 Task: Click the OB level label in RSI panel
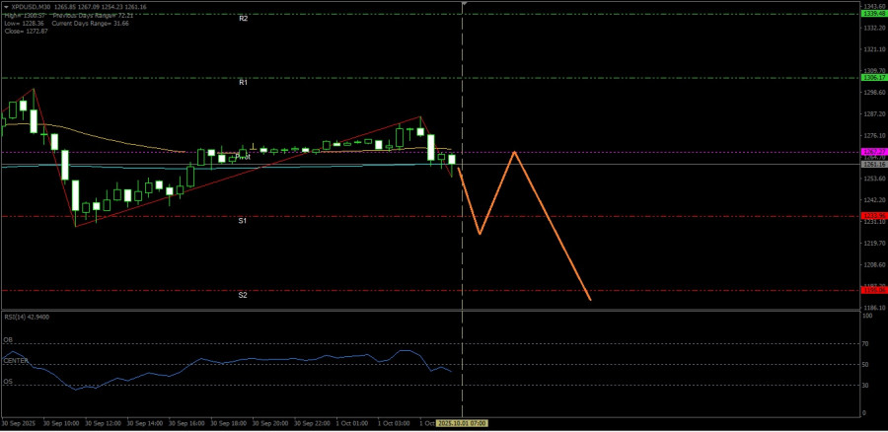(8, 340)
